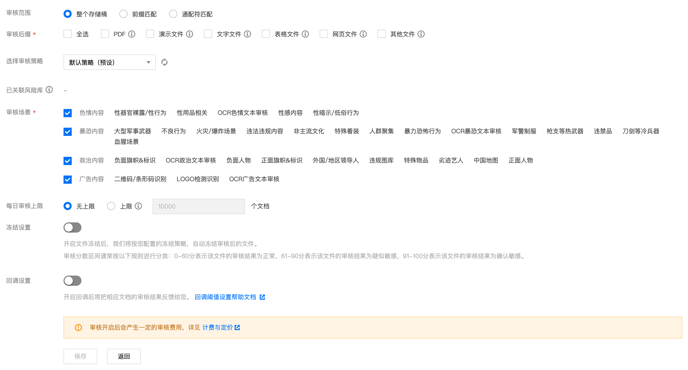Enable the 冻结设置 toggle switch

pos(72,227)
